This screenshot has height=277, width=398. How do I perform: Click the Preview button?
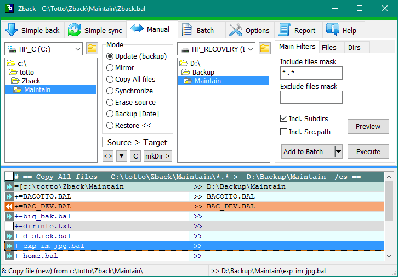[368, 127]
